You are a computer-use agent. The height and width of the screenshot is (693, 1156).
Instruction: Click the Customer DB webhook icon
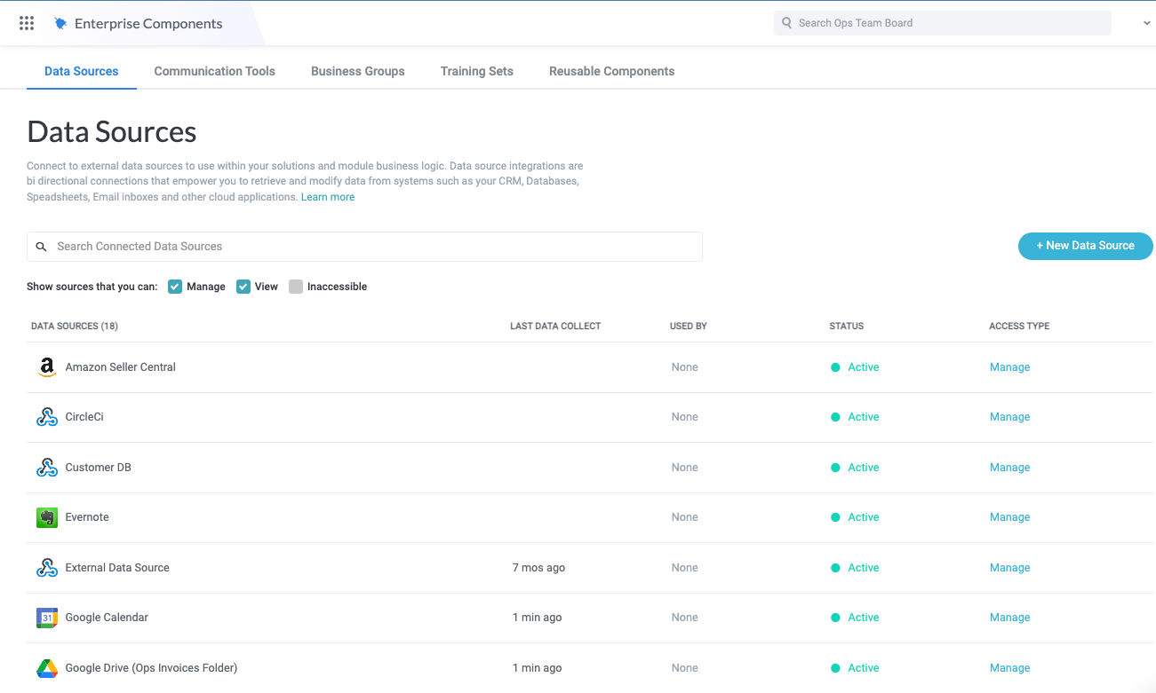[x=47, y=468]
